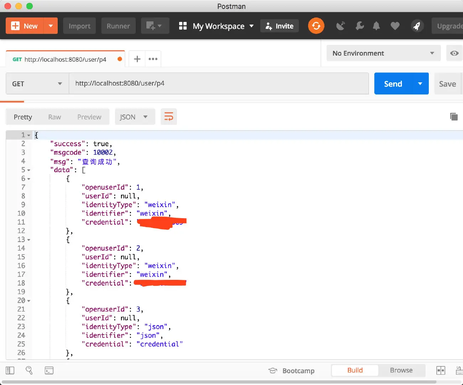Toggle to Build mode
The height and width of the screenshot is (385, 463).
coord(355,370)
